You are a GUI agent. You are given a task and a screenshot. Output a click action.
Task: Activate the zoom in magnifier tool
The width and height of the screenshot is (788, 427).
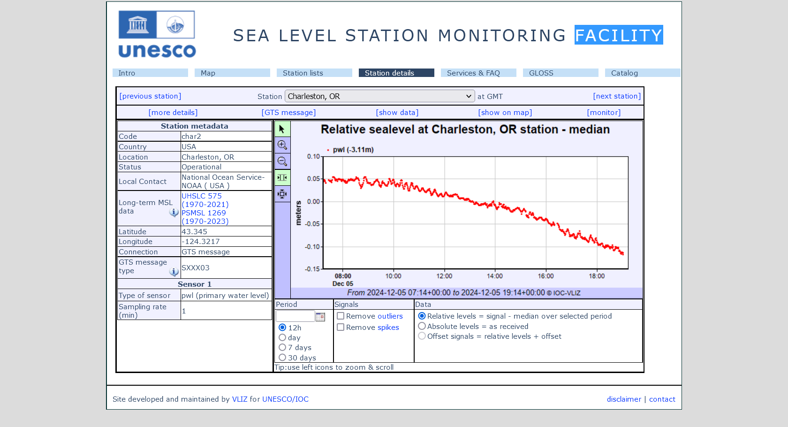[282, 145]
